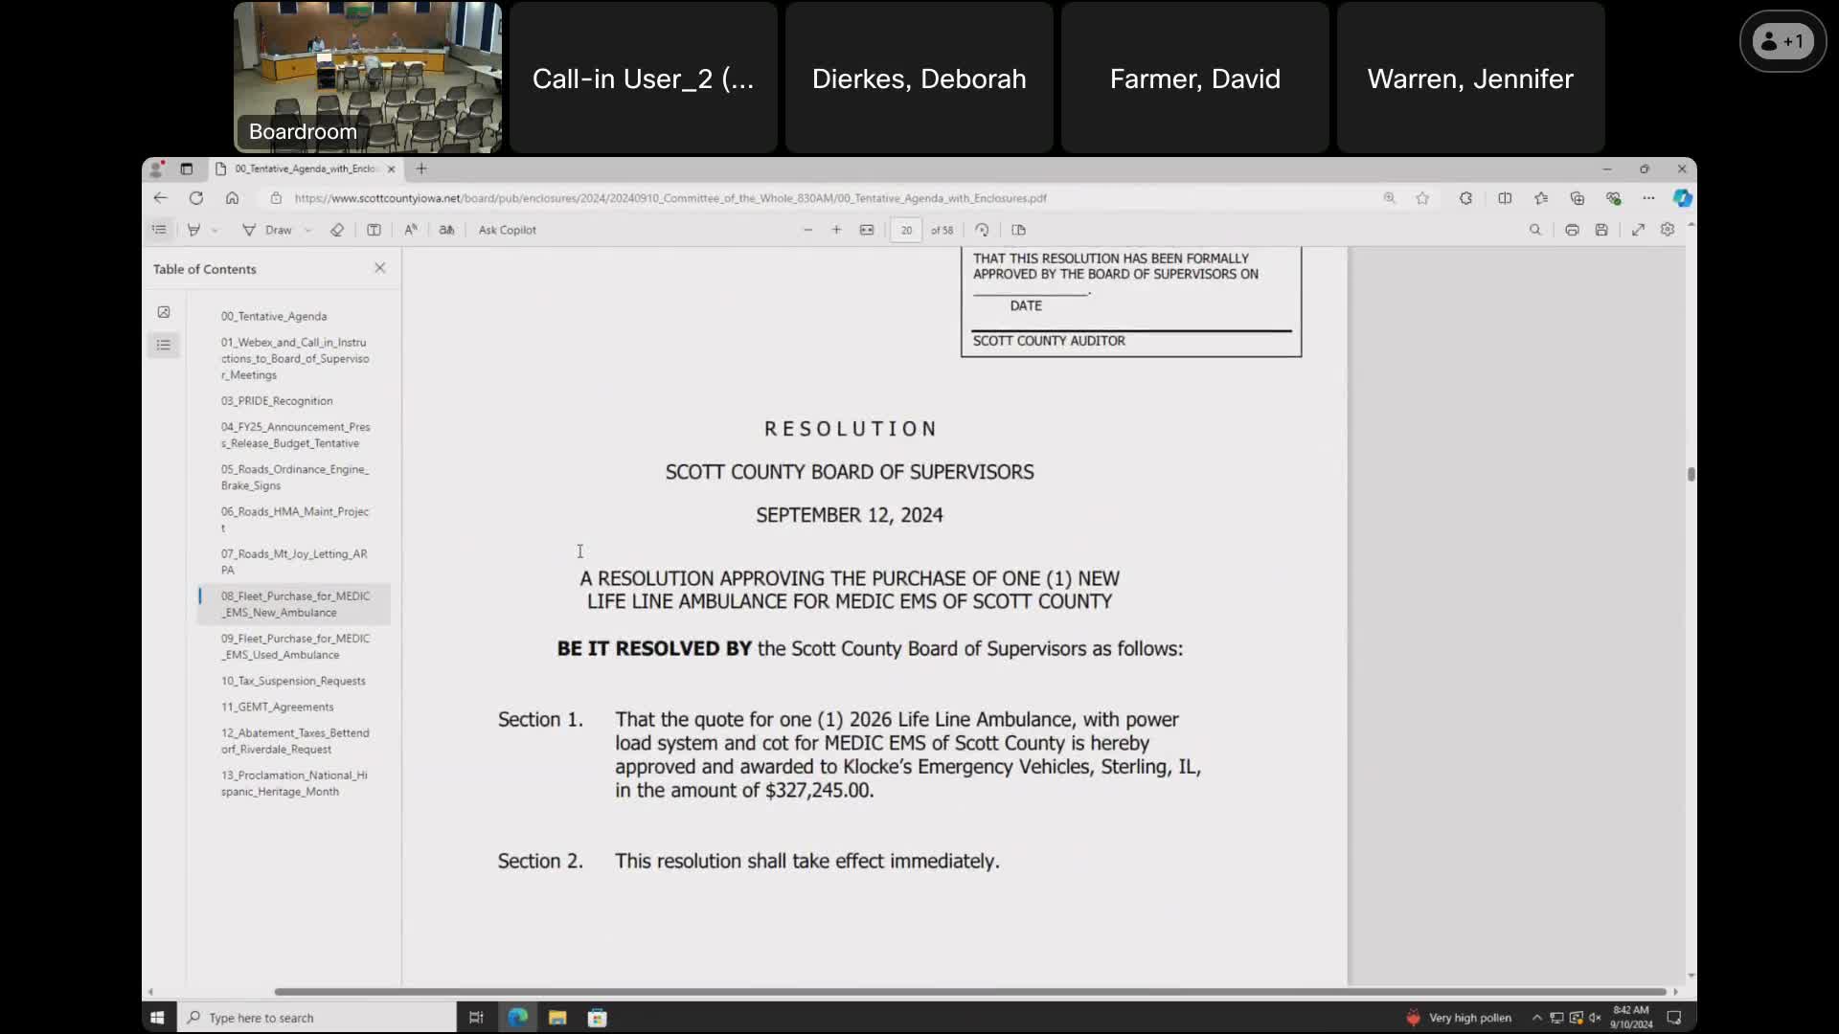This screenshot has width=1839, height=1034.
Task: Click the Read aloud icon
Action: tap(411, 230)
